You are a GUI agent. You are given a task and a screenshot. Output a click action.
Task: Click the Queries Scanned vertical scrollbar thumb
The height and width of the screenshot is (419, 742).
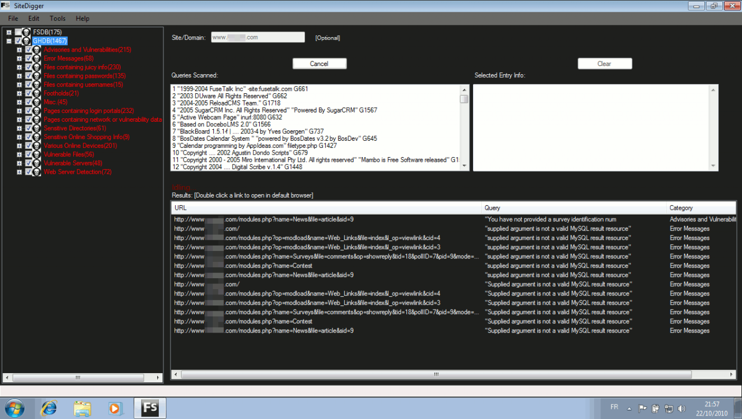click(464, 99)
